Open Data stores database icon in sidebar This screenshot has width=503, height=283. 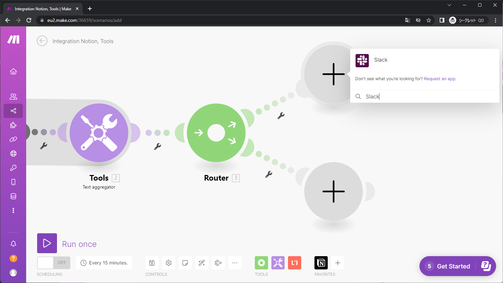13,196
